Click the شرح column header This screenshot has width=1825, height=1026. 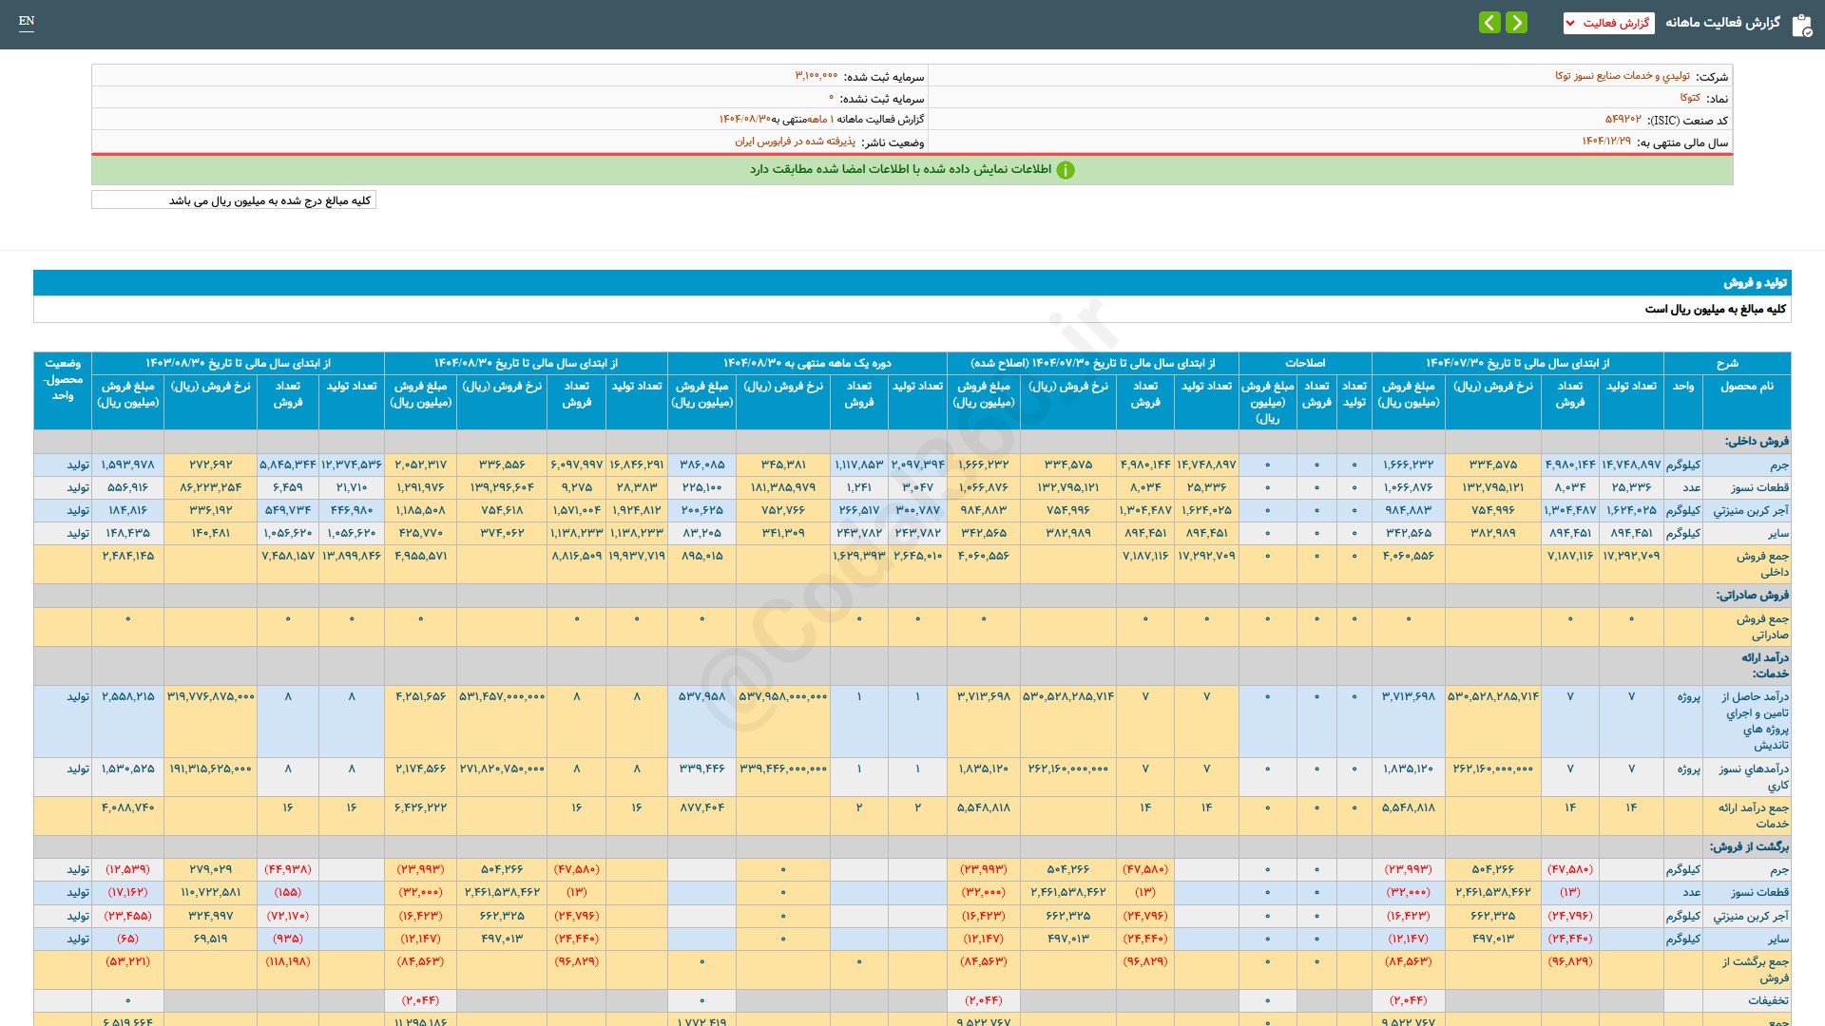pyautogui.click(x=1726, y=363)
